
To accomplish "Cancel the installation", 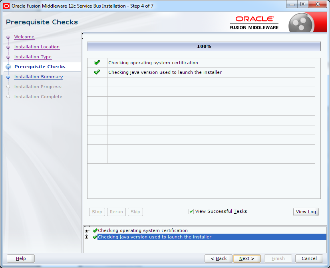I will pos(309,258).
